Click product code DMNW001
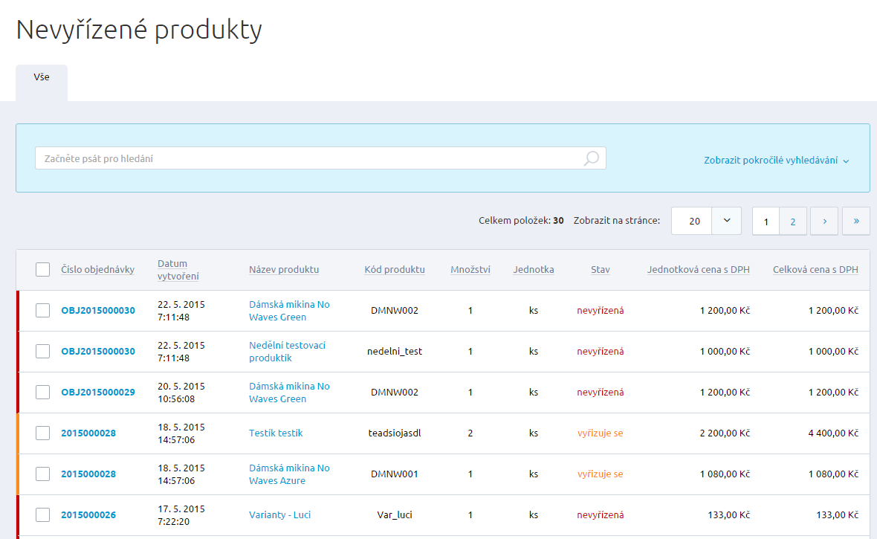 coord(395,474)
